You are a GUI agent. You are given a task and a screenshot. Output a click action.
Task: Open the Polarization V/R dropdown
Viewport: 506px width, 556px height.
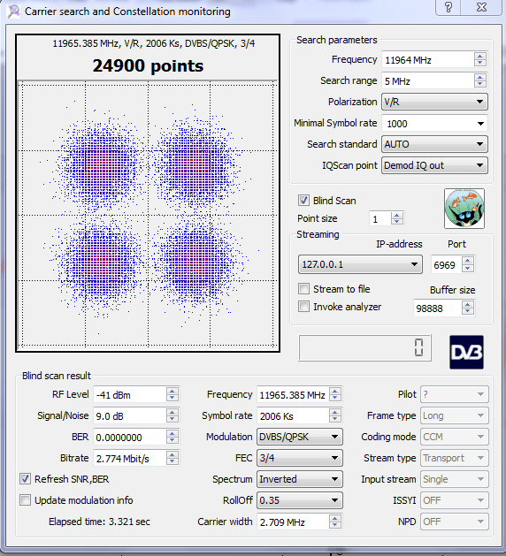click(434, 102)
